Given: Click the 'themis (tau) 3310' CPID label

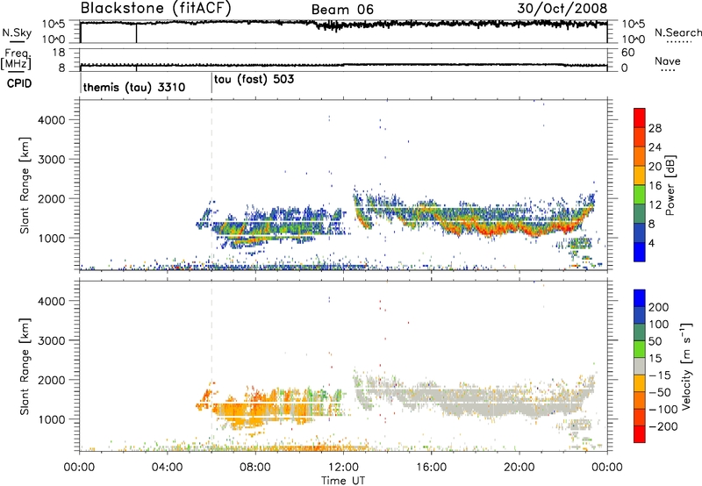Looking at the screenshot, I should [134, 87].
